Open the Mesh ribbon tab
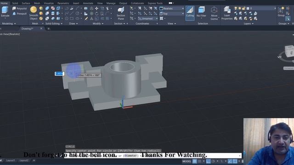Screen dimensions: 294x165 point(37,3)
